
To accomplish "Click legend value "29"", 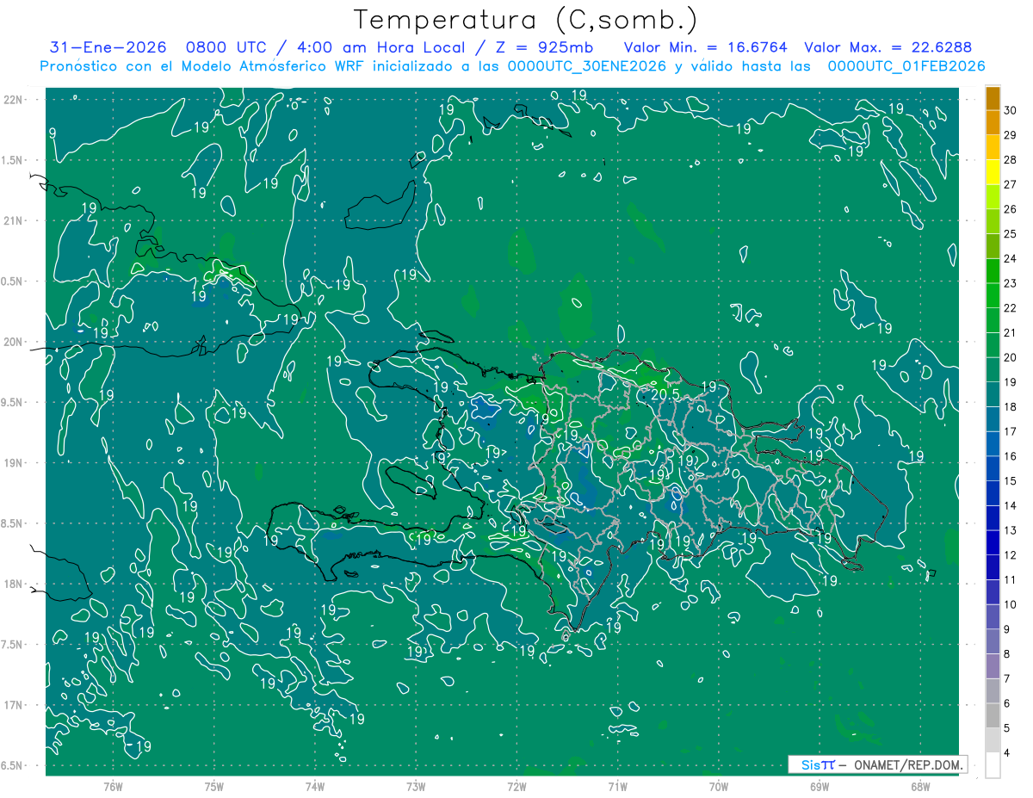I will (x=1011, y=135).
